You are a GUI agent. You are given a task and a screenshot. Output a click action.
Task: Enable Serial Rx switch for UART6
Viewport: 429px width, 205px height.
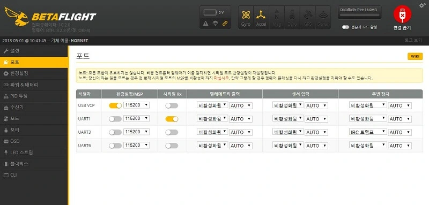coord(172,146)
